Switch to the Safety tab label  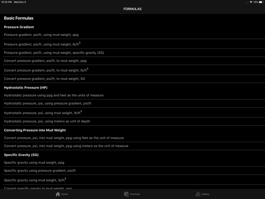205,194
